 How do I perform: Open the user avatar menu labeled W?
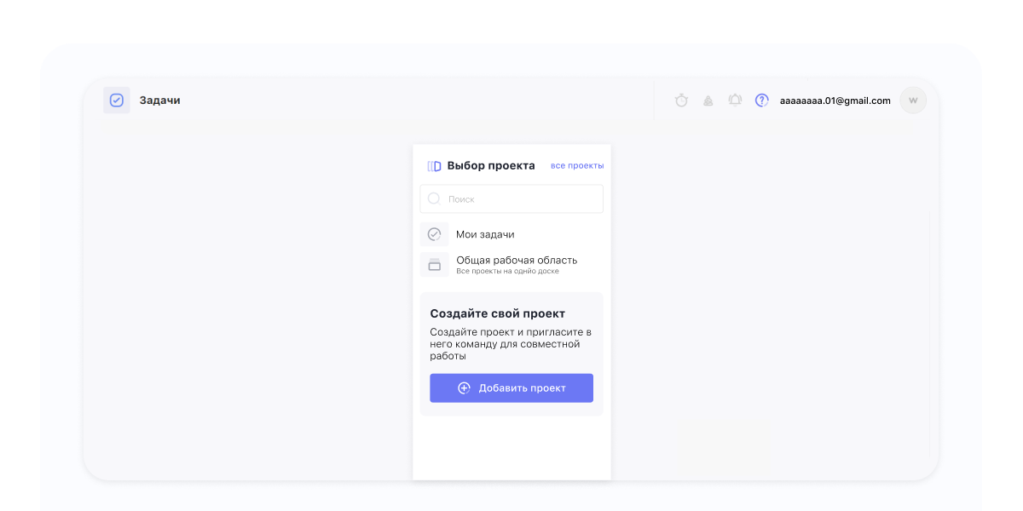pyautogui.click(x=913, y=100)
